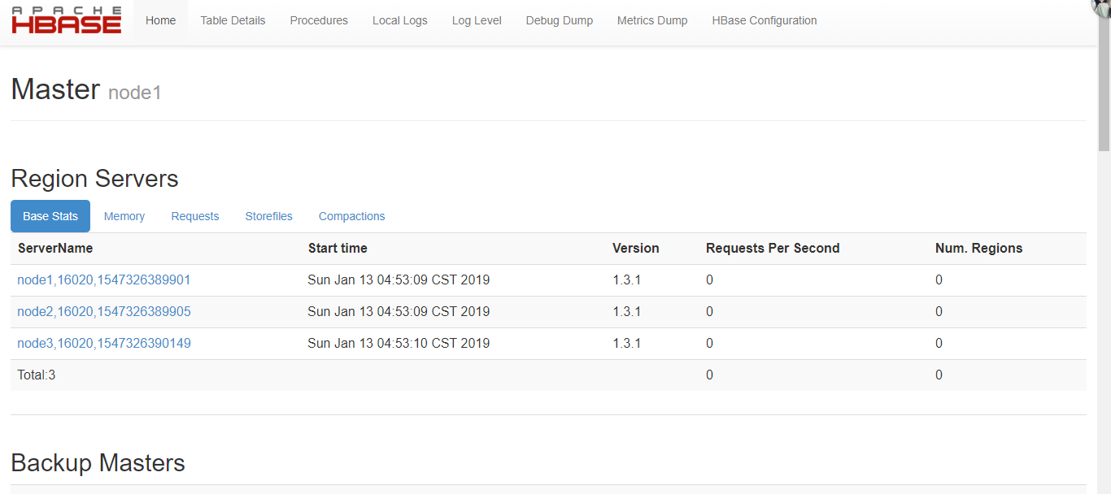Click the Apache HBase logo
This screenshot has height=494, width=1111.
[65, 19]
